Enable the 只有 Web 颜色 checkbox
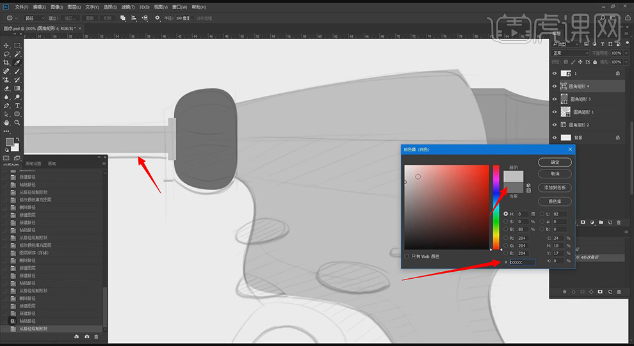The image size is (634, 346). 407,256
